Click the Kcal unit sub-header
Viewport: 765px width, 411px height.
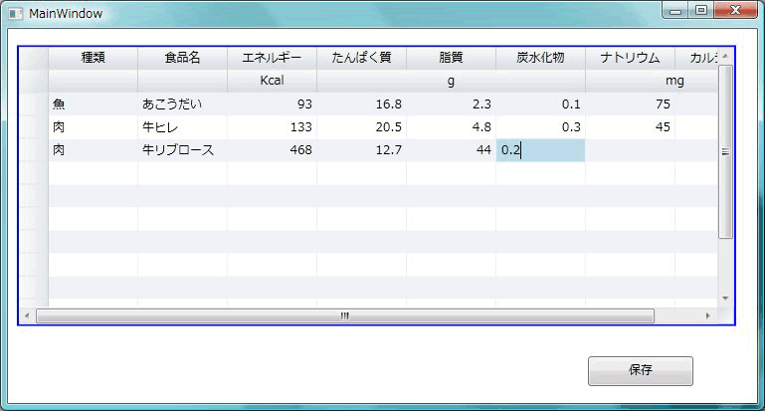point(273,81)
